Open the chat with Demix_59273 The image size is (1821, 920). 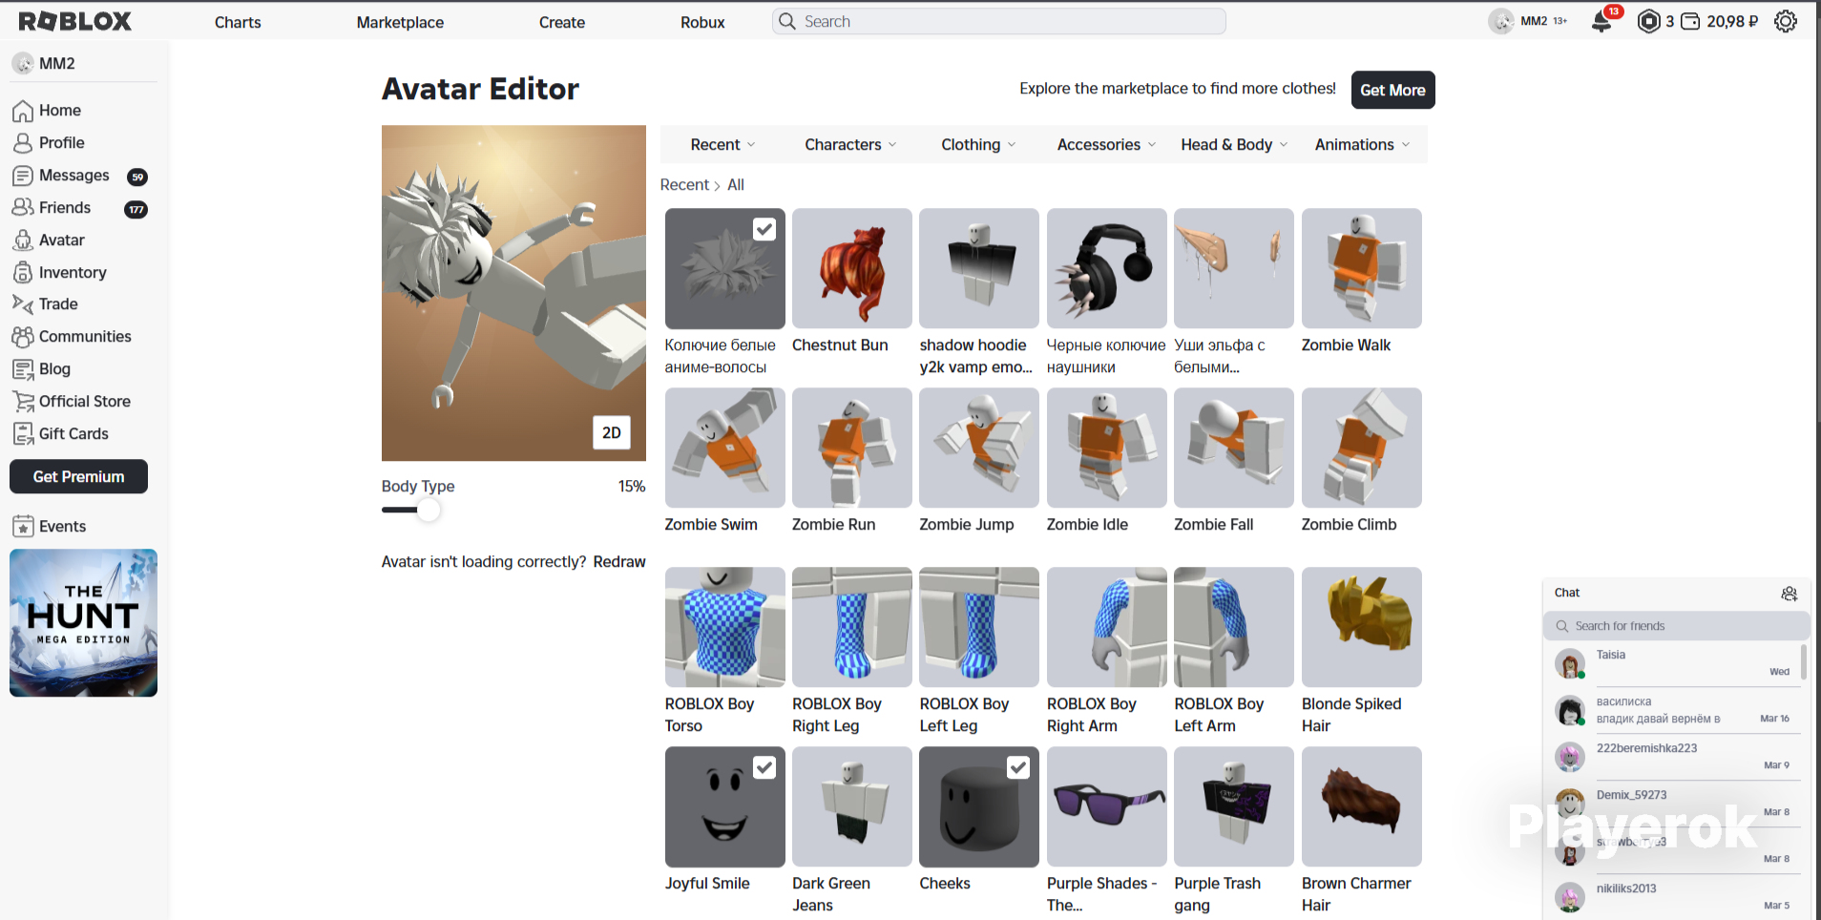(x=1676, y=804)
